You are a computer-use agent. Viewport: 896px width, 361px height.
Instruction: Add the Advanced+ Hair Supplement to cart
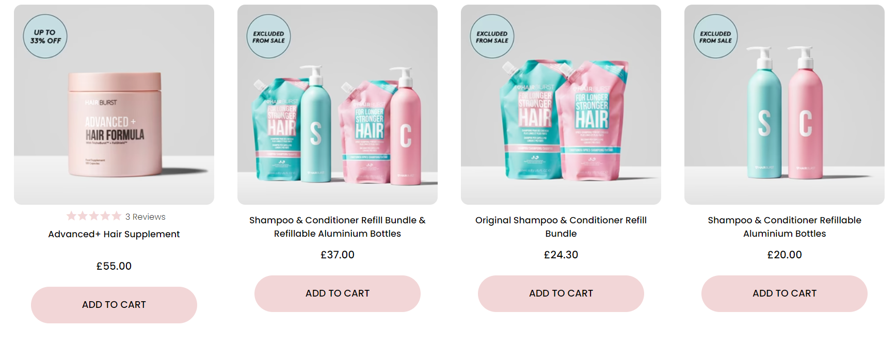pyautogui.click(x=114, y=305)
